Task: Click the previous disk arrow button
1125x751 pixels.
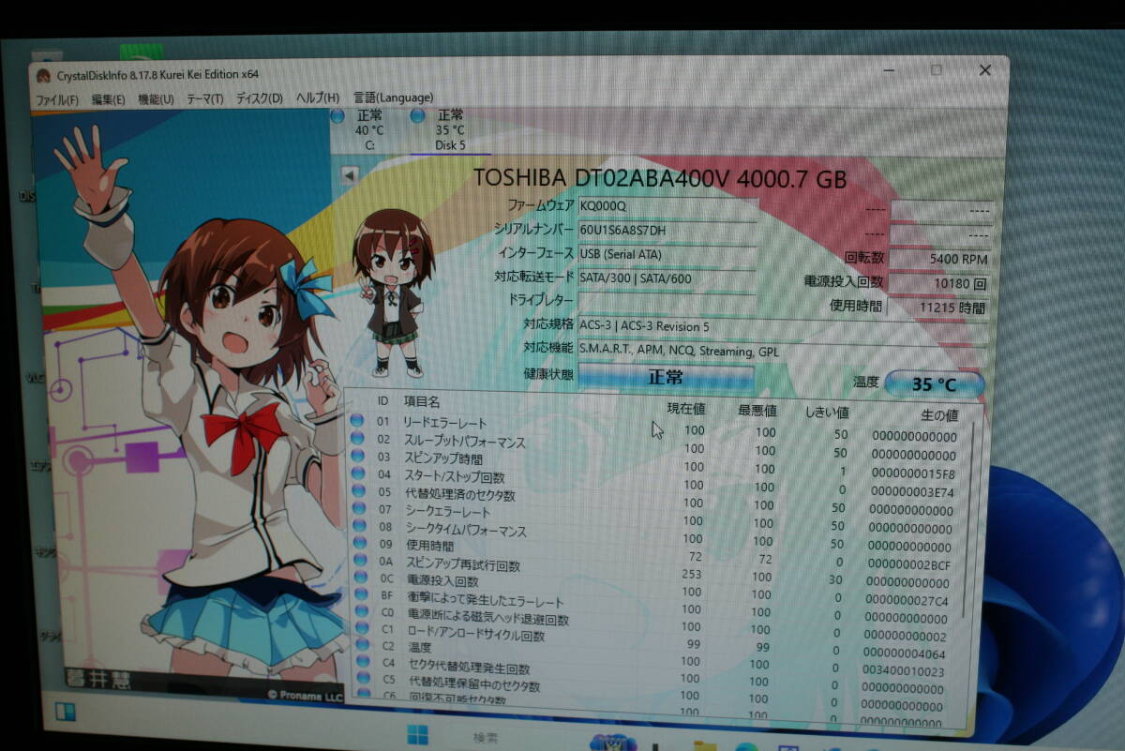Action: pyautogui.click(x=350, y=174)
